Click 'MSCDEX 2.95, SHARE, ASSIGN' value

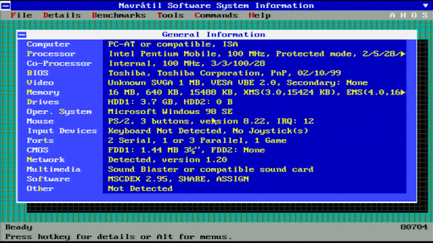[178, 179]
